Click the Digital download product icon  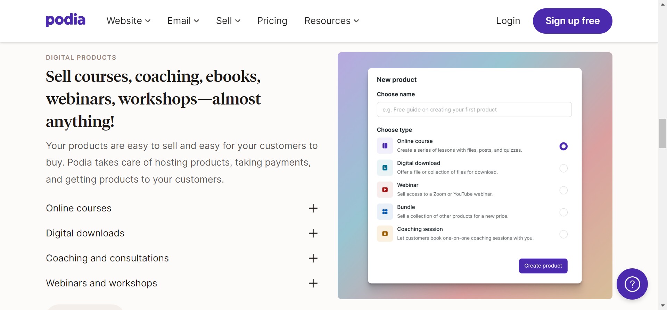click(385, 168)
